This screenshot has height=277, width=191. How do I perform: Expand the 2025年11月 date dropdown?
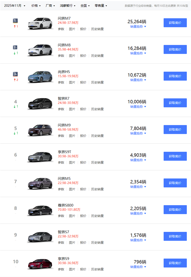(x=14, y=5)
